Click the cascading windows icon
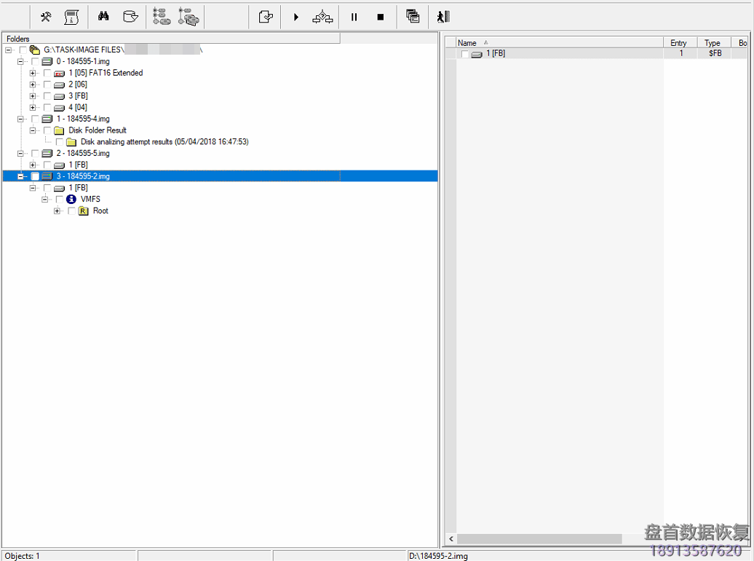This screenshot has height=561, width=754. 413,17
